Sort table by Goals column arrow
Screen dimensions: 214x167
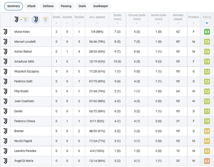(x=56, y=23)
